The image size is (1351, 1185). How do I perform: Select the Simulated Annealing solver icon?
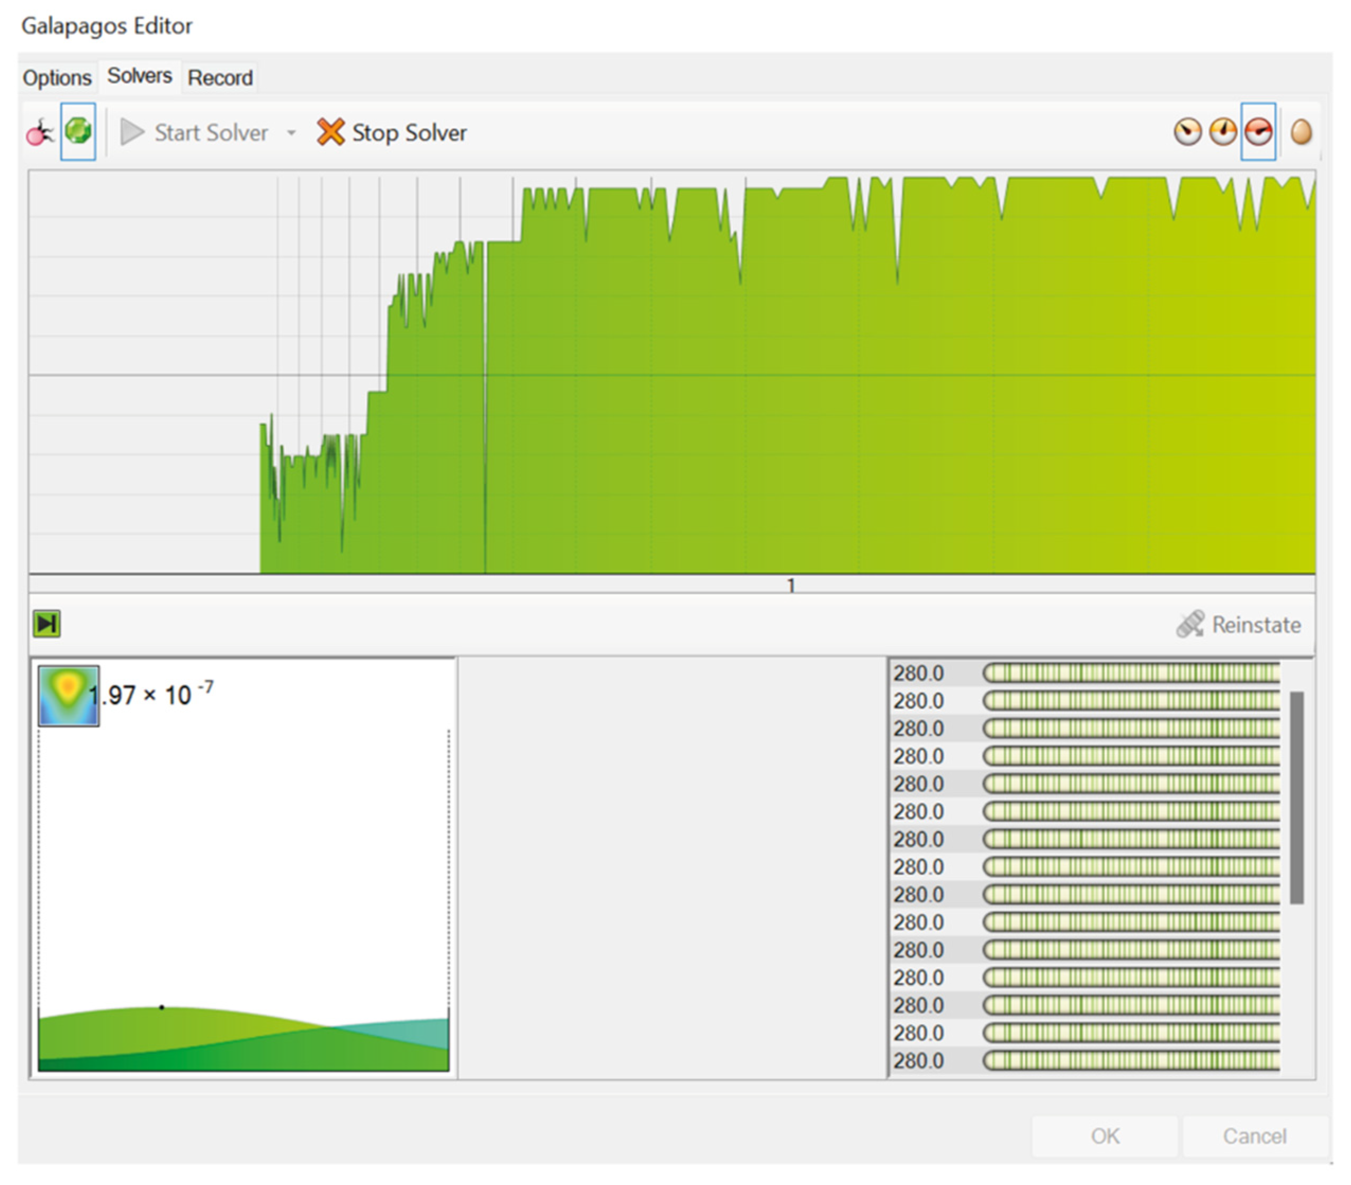pos(40,132)
